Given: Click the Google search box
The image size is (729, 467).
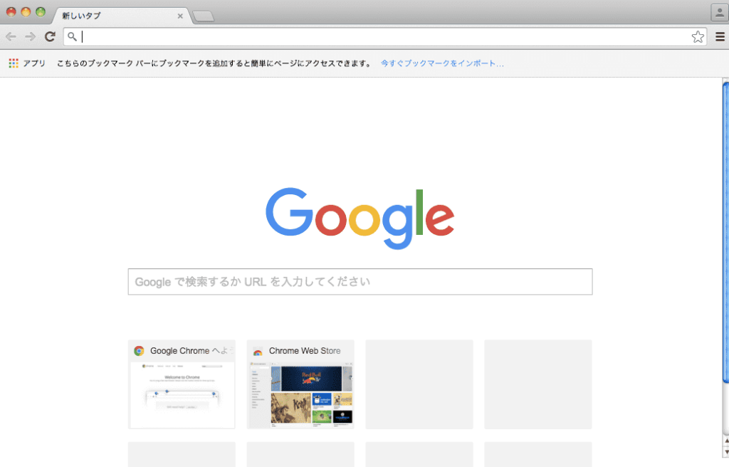Looking at the screenshot, I should pos(360,281).
